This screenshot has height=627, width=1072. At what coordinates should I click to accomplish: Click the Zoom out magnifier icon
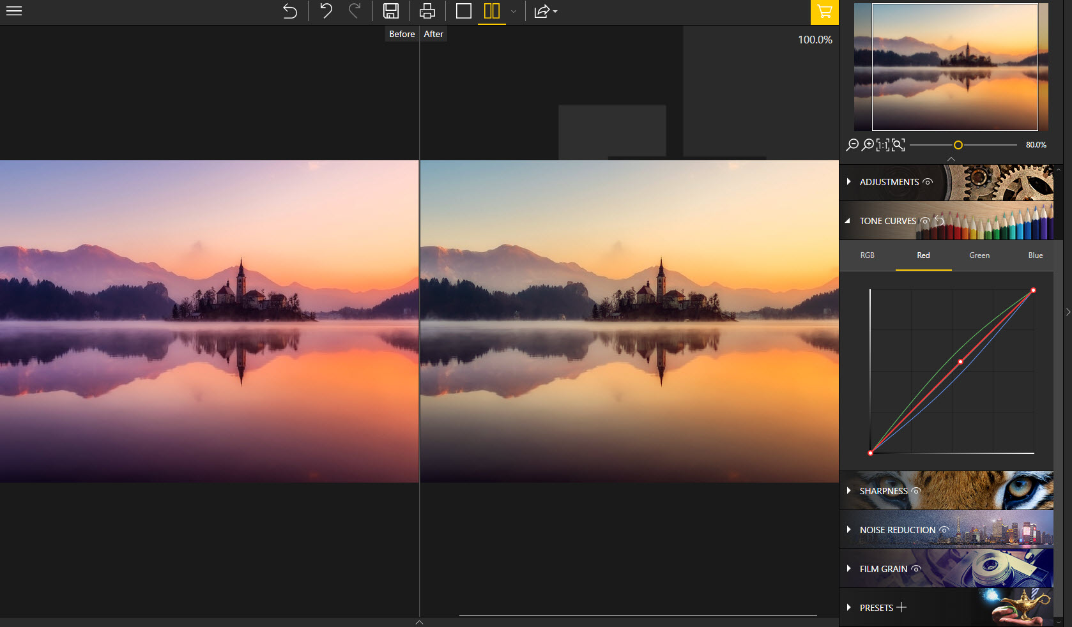point(852,145)
